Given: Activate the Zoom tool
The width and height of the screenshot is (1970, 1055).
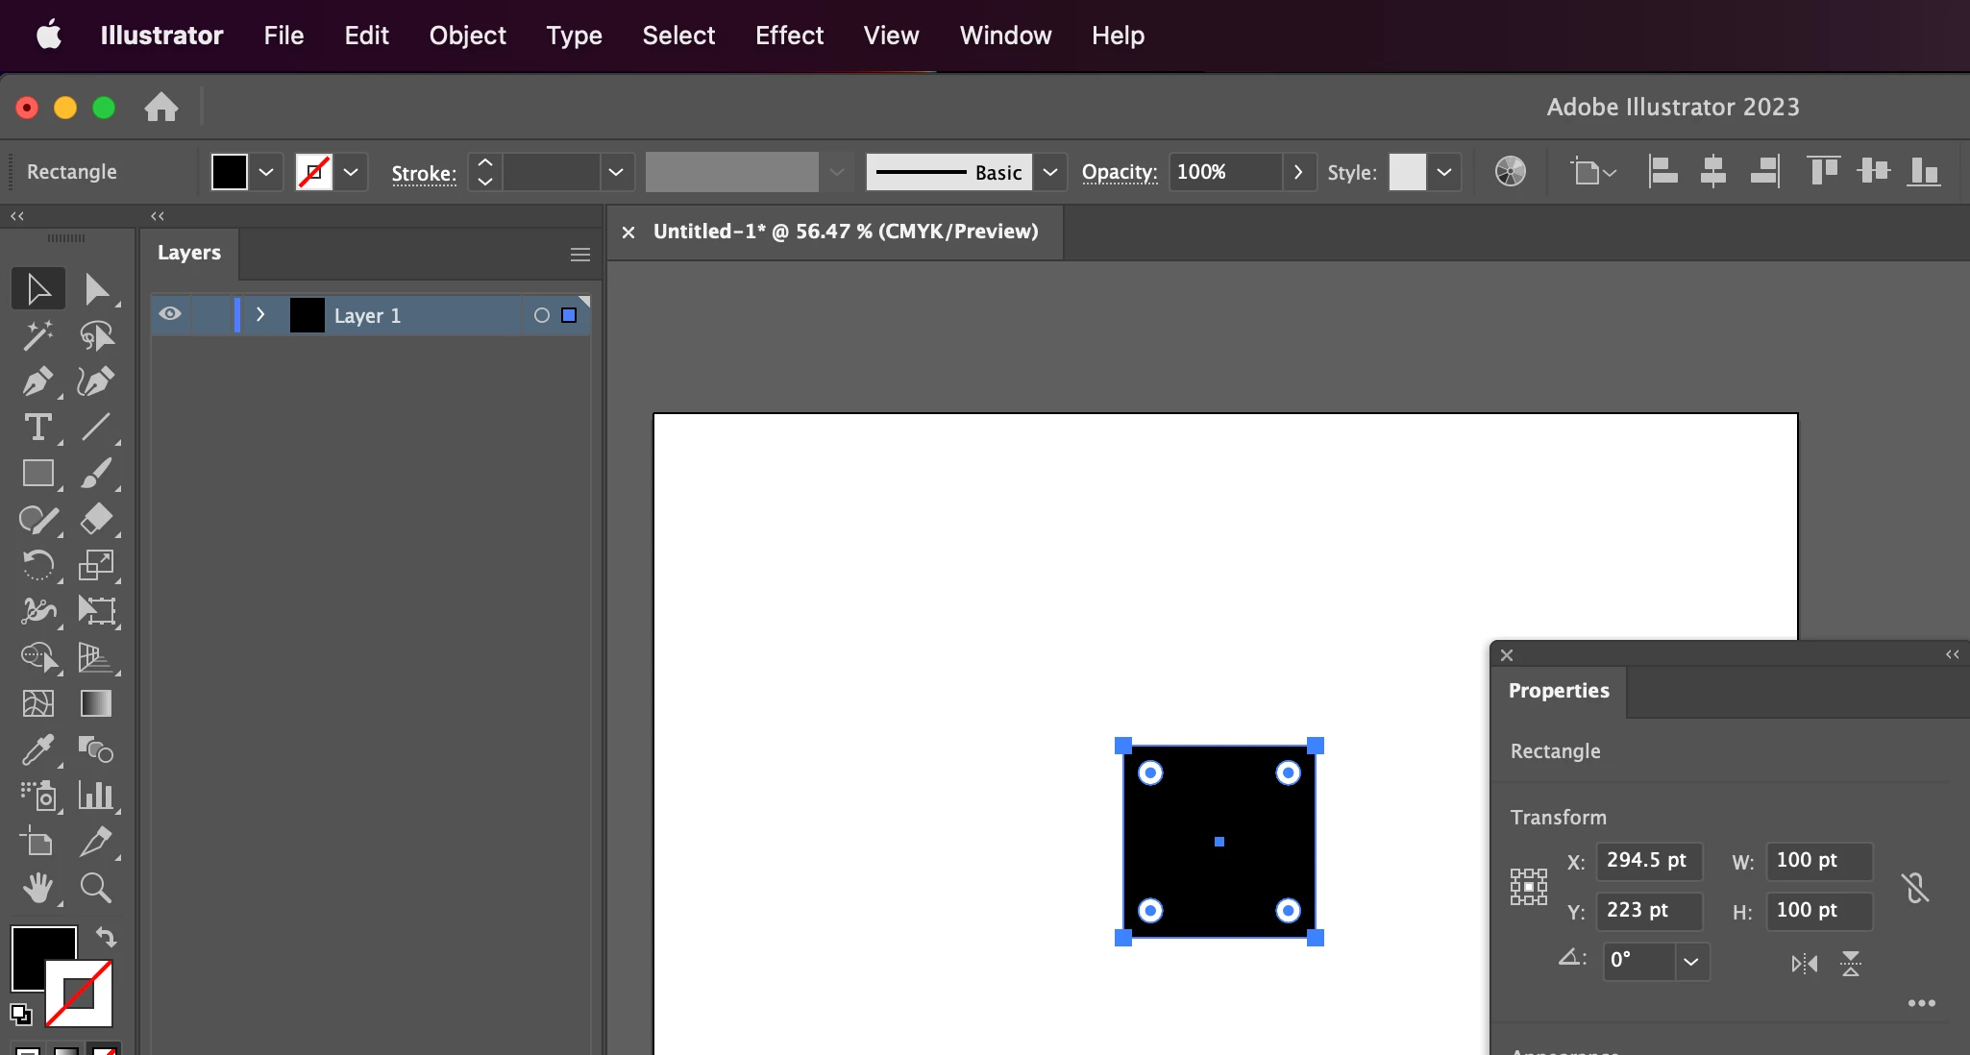Looking at the screenshot, I should click(95, 888).
